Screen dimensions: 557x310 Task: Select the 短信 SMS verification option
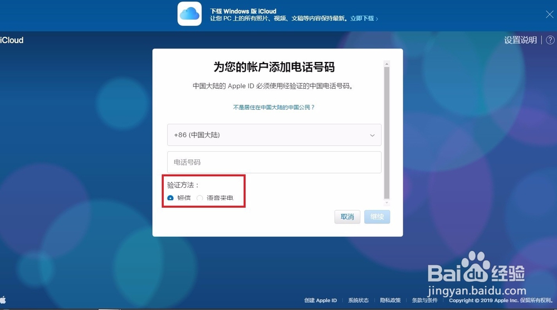pos(170,198)
